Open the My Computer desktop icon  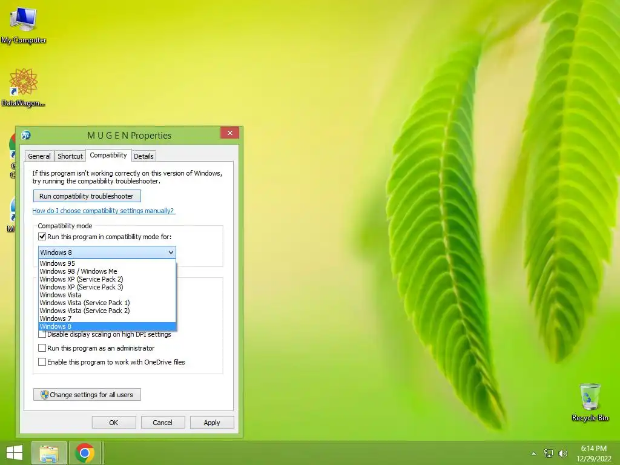pos(24,25)
